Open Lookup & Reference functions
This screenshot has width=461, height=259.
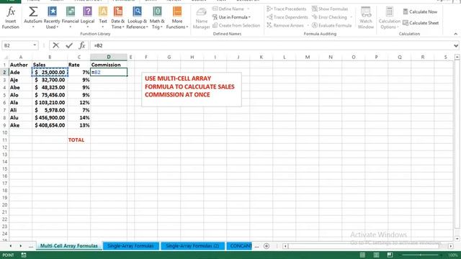[x=137, y=18]
